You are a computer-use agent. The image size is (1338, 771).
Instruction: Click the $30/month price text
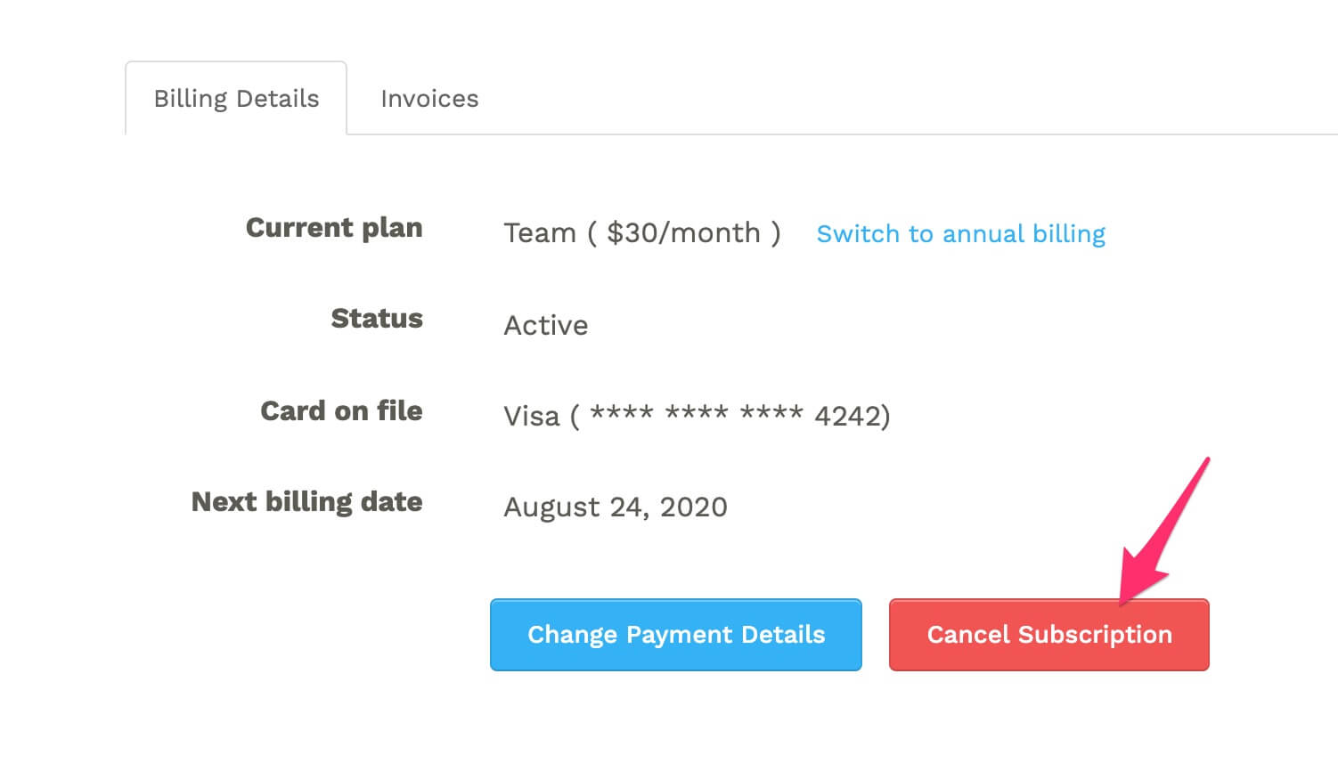pyautogui.click(x=683, y=233)
